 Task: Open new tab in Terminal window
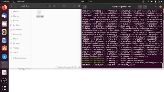[x=85, y=7]
